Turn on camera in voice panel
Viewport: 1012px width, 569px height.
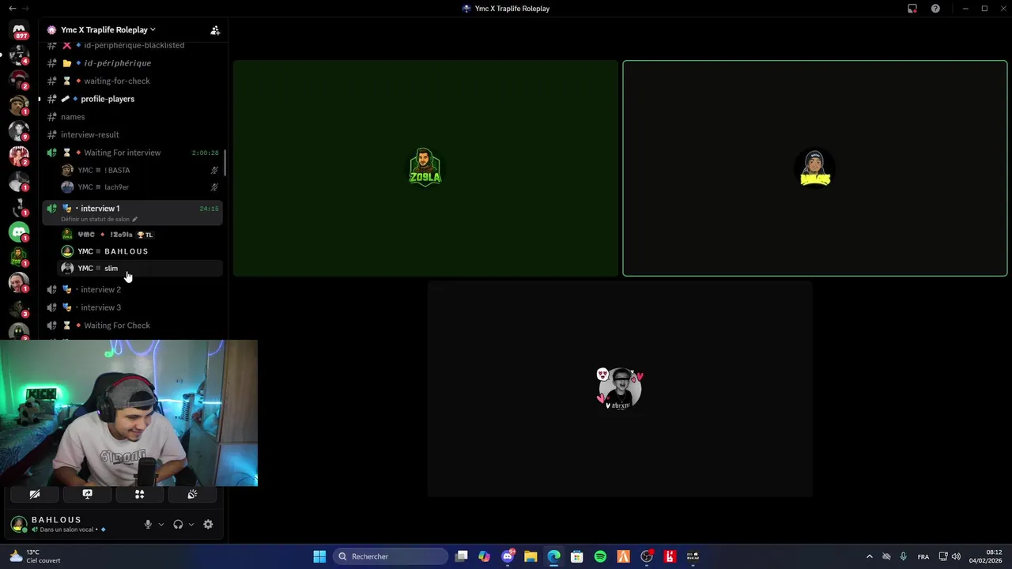coord(35,494)
